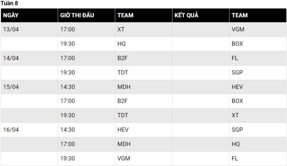Click VGM in the 13/04 17:00 row

(238, 29)
